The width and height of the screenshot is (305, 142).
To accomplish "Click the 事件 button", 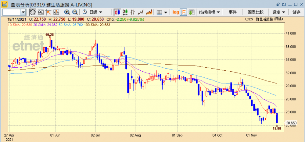I will 232,12.
